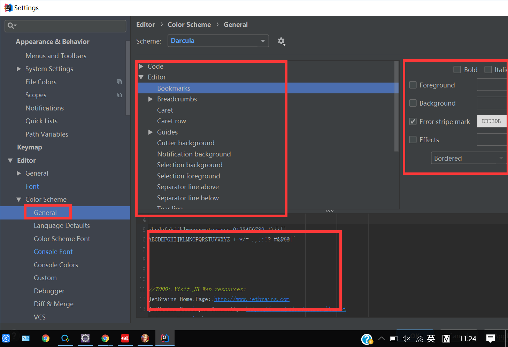Click the battery status tray icon
The image size is (508, 347).
click(394, 339)
